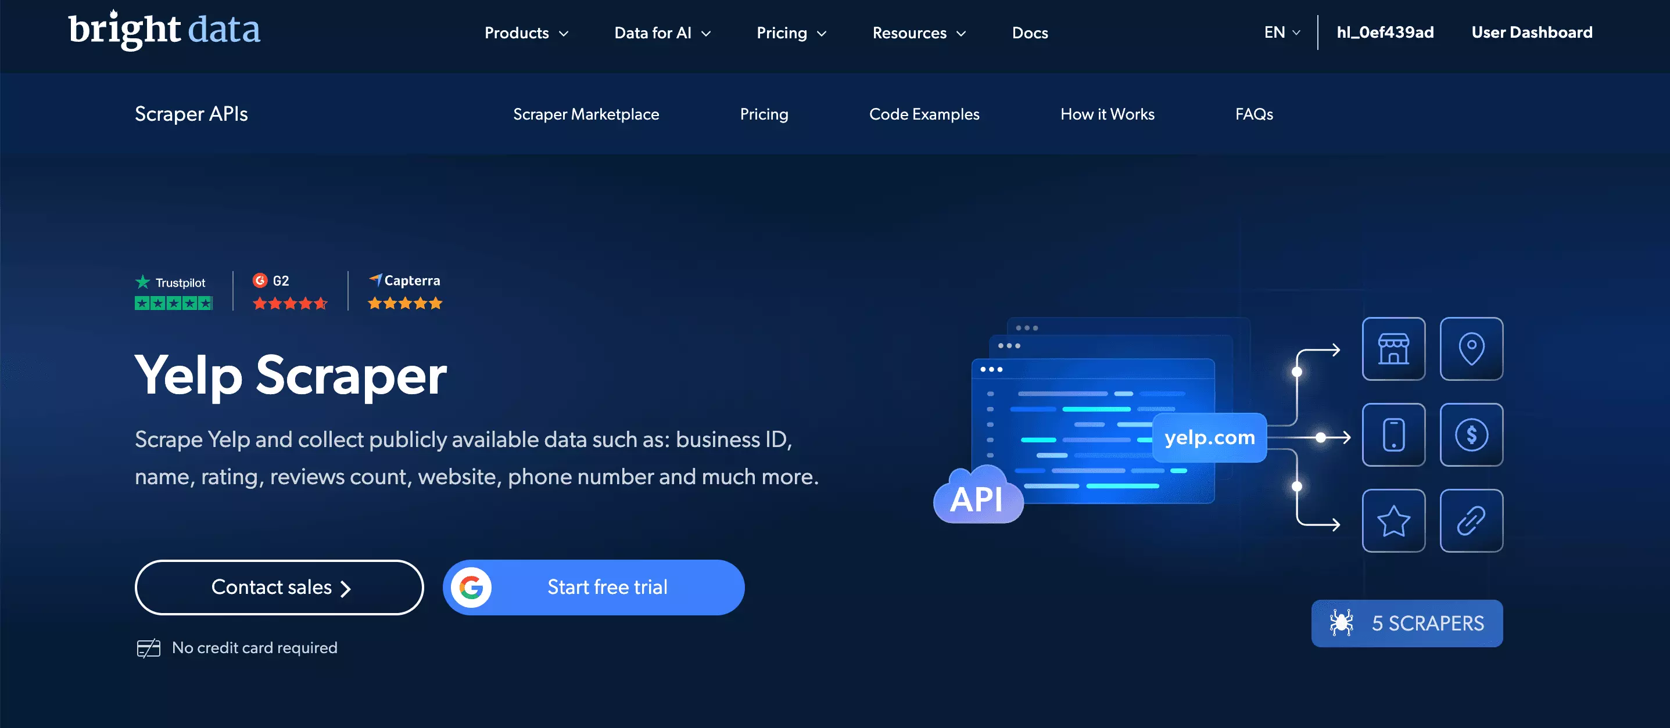Click the hl_0ef439ad account name
This screenshot has width=1670, height=728.
coord(1385,33)
